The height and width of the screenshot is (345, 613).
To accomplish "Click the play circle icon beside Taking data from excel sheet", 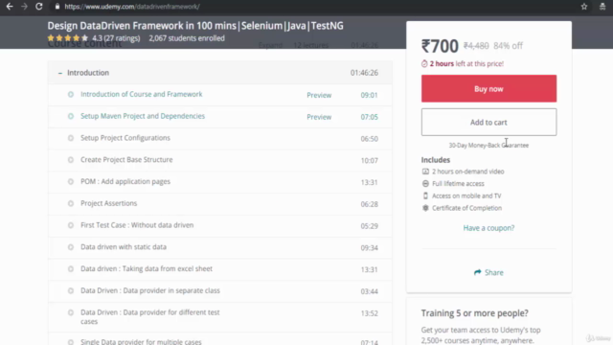I will (x=71, y=269).
